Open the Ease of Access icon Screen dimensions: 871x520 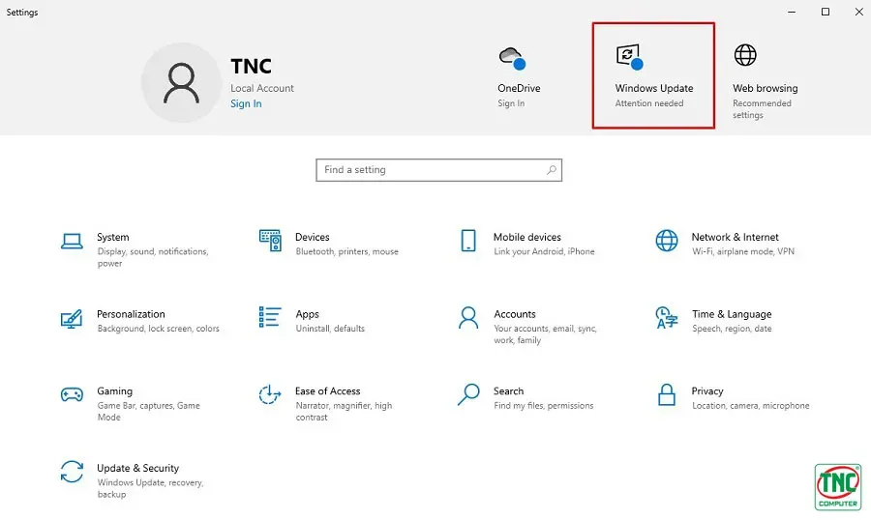[270, 394]
